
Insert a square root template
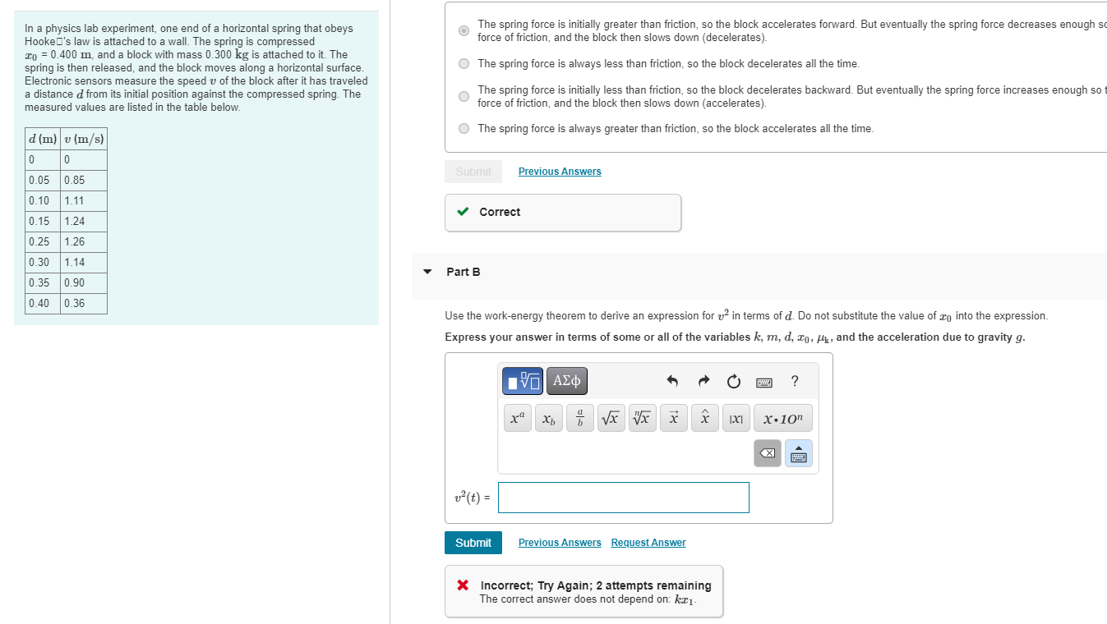(x=611, y=418)
